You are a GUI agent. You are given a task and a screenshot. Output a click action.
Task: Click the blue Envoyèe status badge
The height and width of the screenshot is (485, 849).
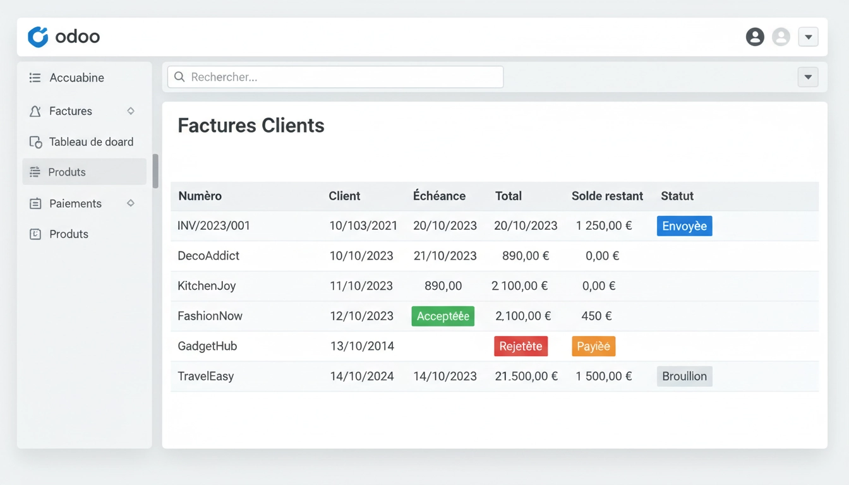pyautogui.click(x=684, y=226)
